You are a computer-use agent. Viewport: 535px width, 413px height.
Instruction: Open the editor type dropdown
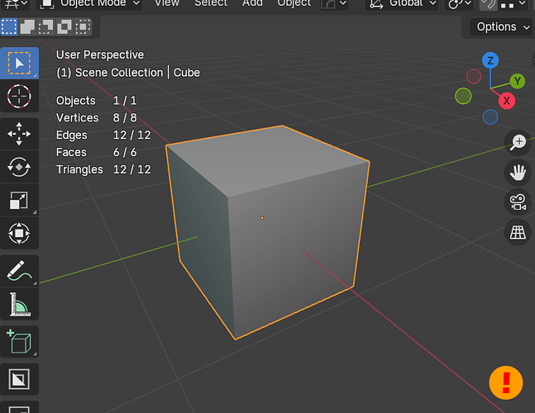click(15, 4)
